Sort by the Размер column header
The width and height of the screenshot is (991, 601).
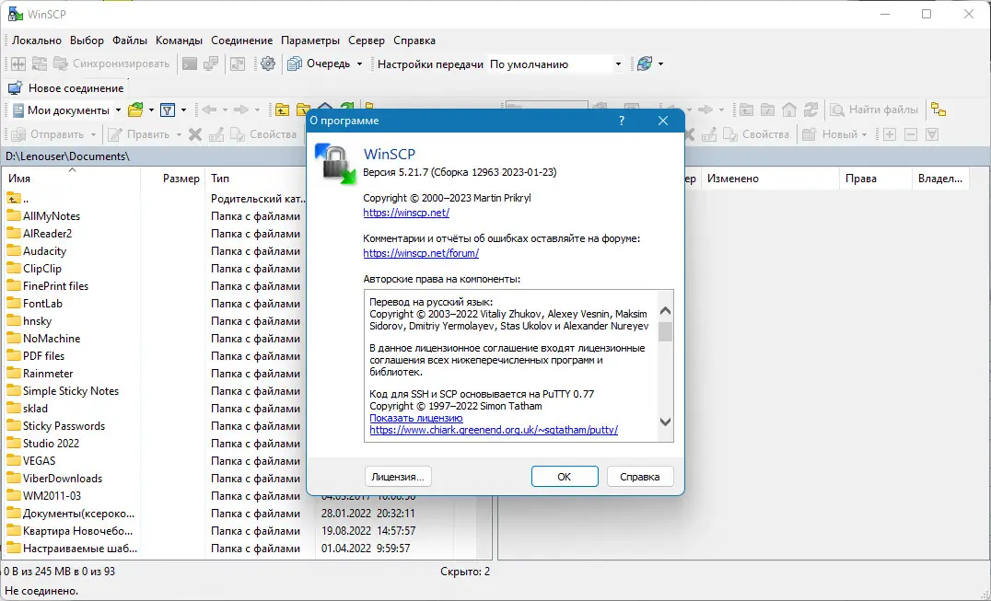pos(173,179)
